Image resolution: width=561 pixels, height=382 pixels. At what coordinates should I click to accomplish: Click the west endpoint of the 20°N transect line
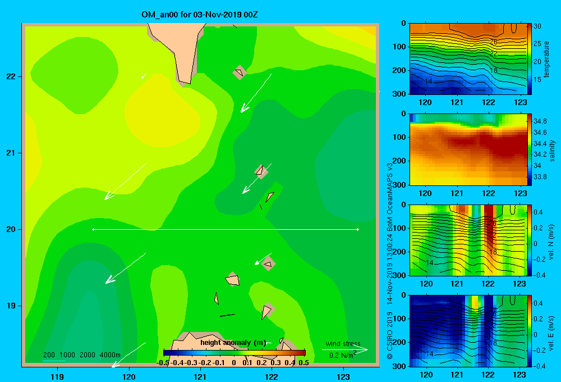coord(93,229)
